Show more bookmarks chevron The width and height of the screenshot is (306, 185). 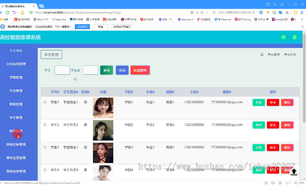(302, 19)
